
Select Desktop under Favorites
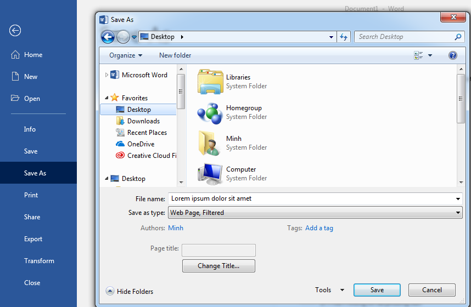click(x=138, y=110)
